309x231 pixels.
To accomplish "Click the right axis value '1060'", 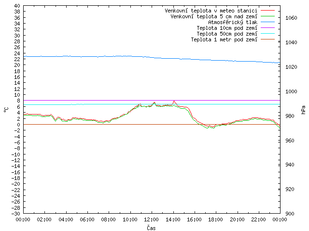I will point(291,18).
